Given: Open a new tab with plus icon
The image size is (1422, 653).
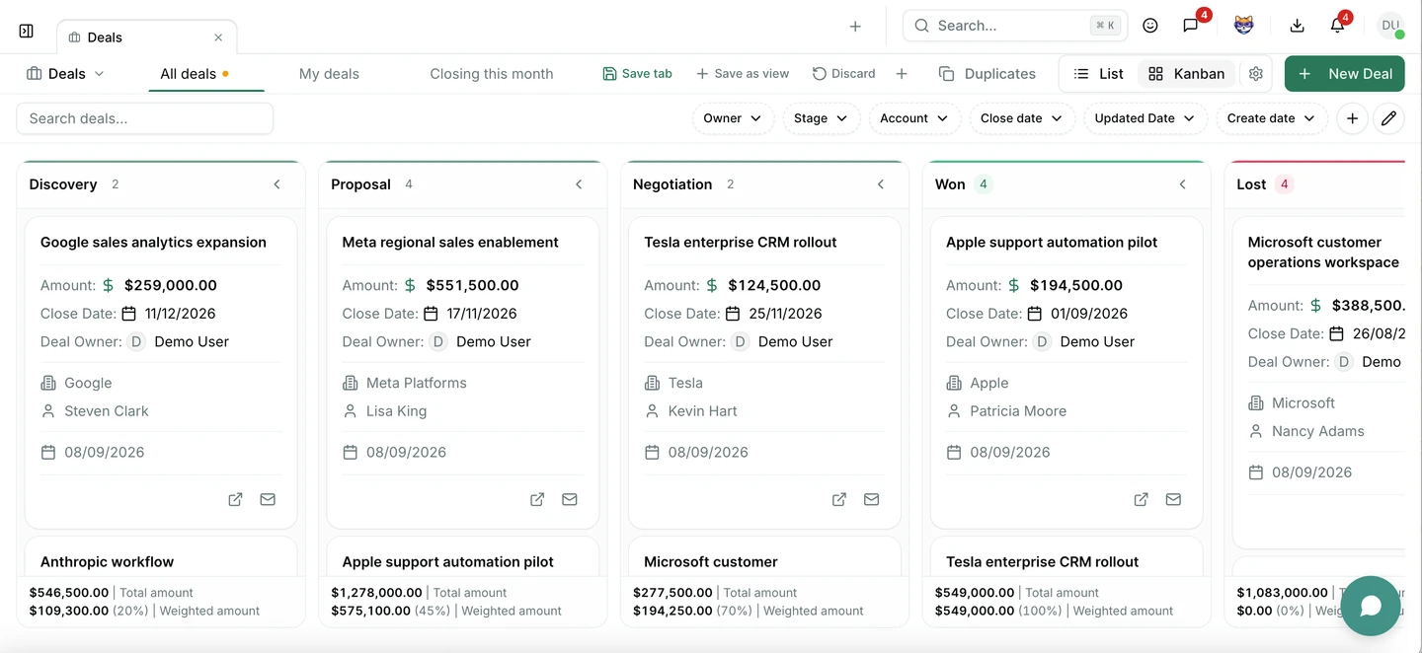Looking at the screenshot, I should [855, 27].
